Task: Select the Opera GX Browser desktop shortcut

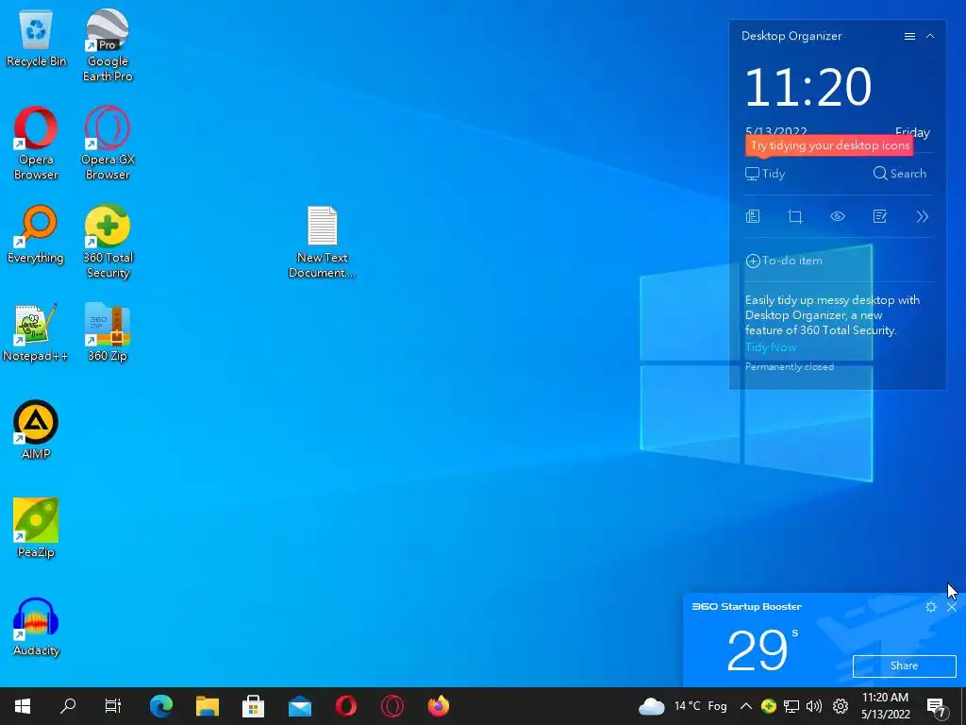Action: [108, 143]
